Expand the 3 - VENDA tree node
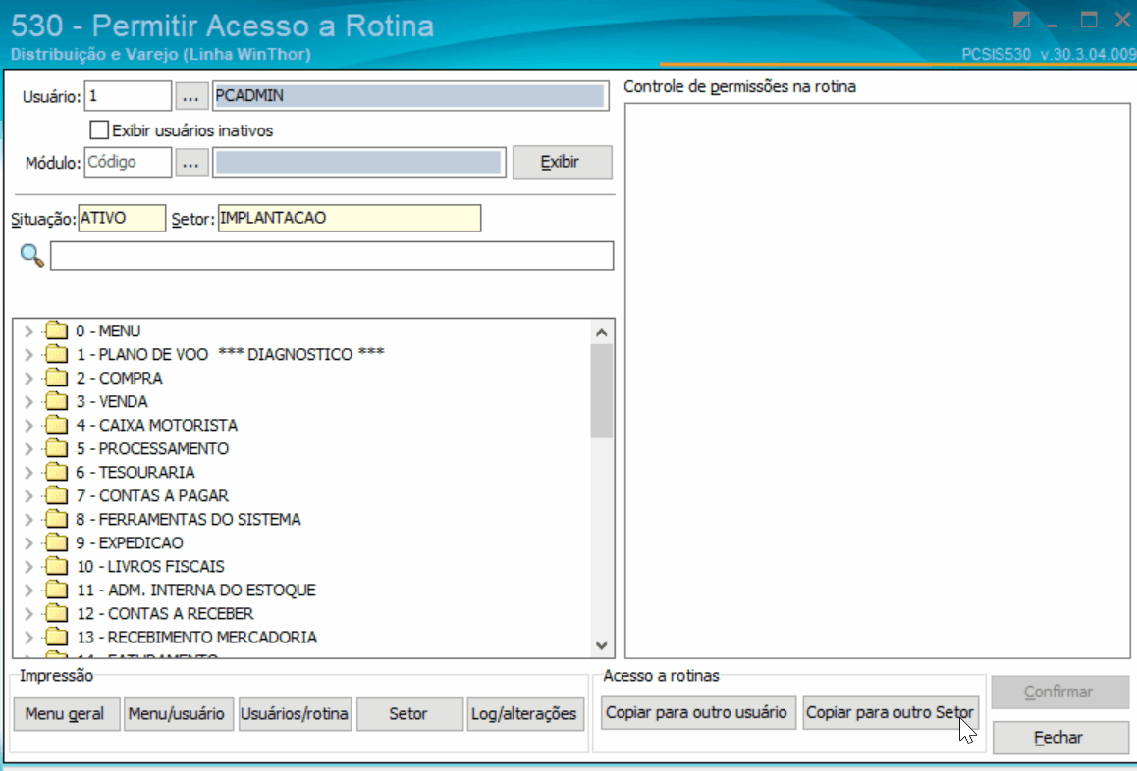The image size is (1137, 771). (29, 401)
